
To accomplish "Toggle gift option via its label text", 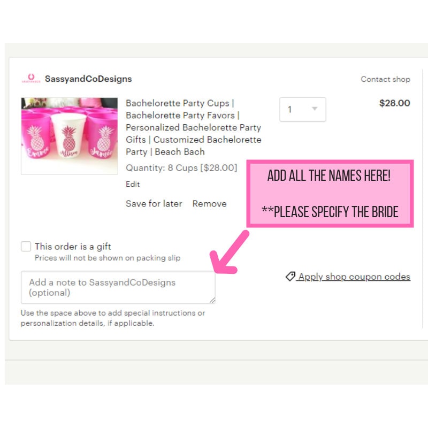I will point(73,247).
